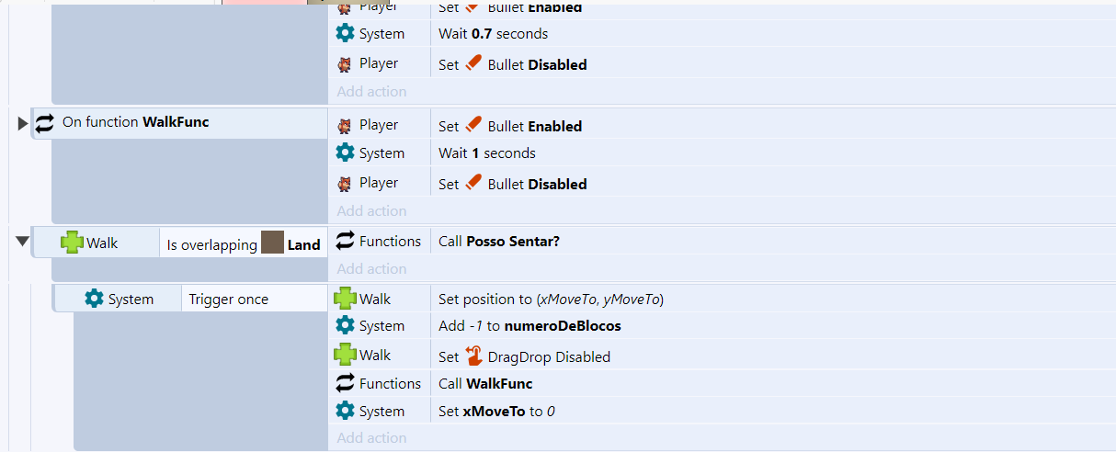The image size is (1116, 452).
Task: Expand the On function WalkFunc event
Action: [x=24, y=123]
